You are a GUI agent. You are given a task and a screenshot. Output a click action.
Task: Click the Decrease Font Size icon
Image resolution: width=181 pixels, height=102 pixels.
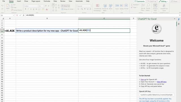pos(49,6)
